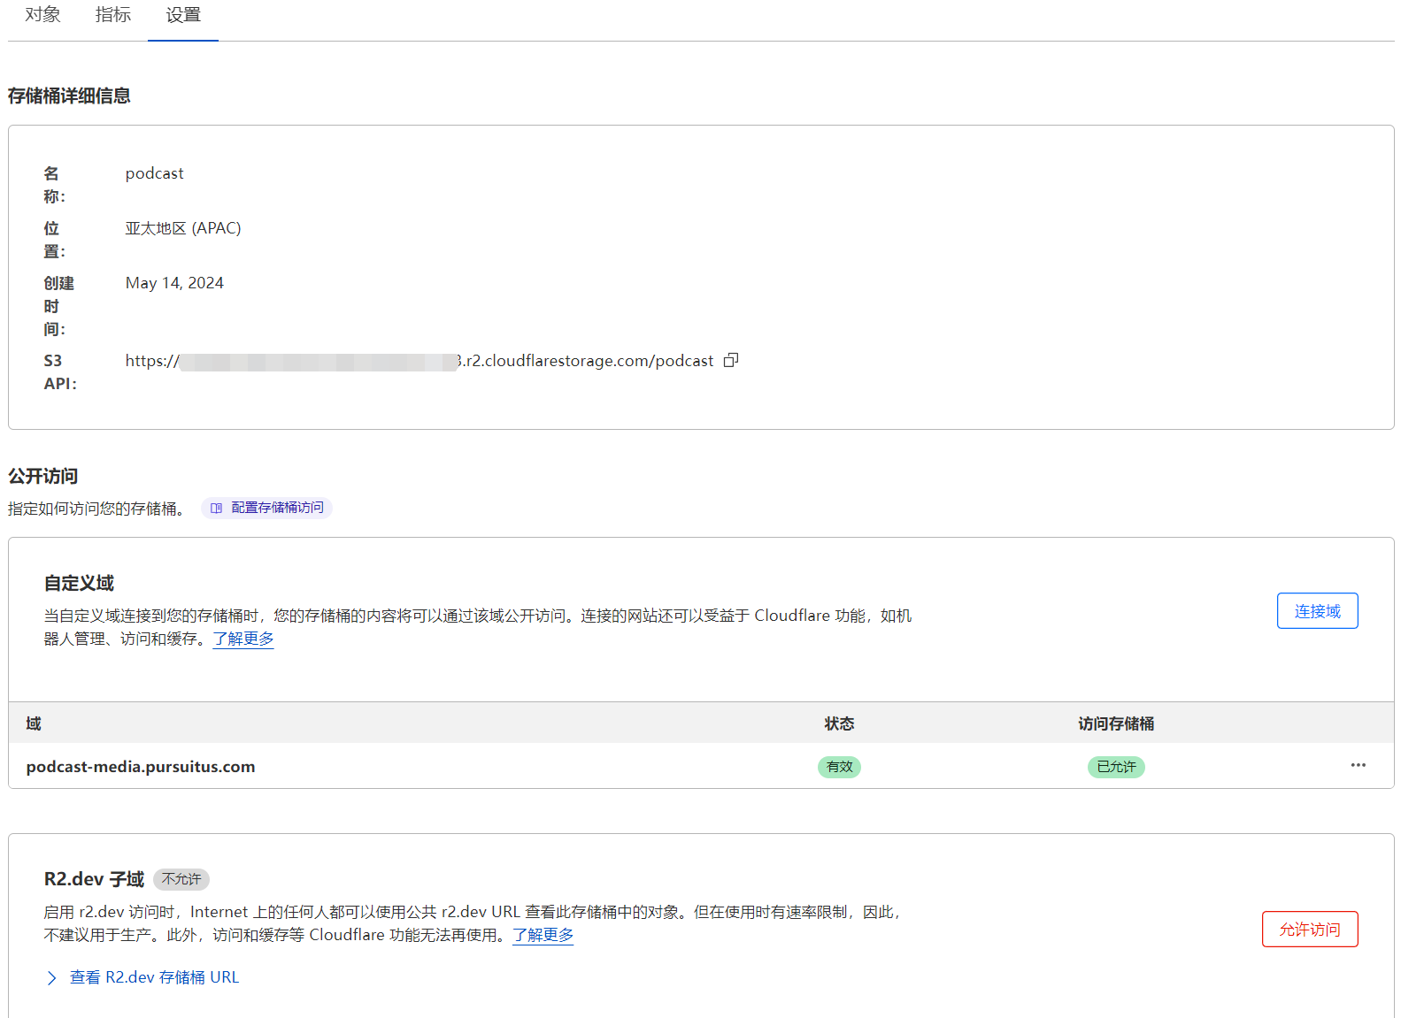Click the red 允许访问 button
This screenshot has width=1401, height=1018.
(1309, 930)
